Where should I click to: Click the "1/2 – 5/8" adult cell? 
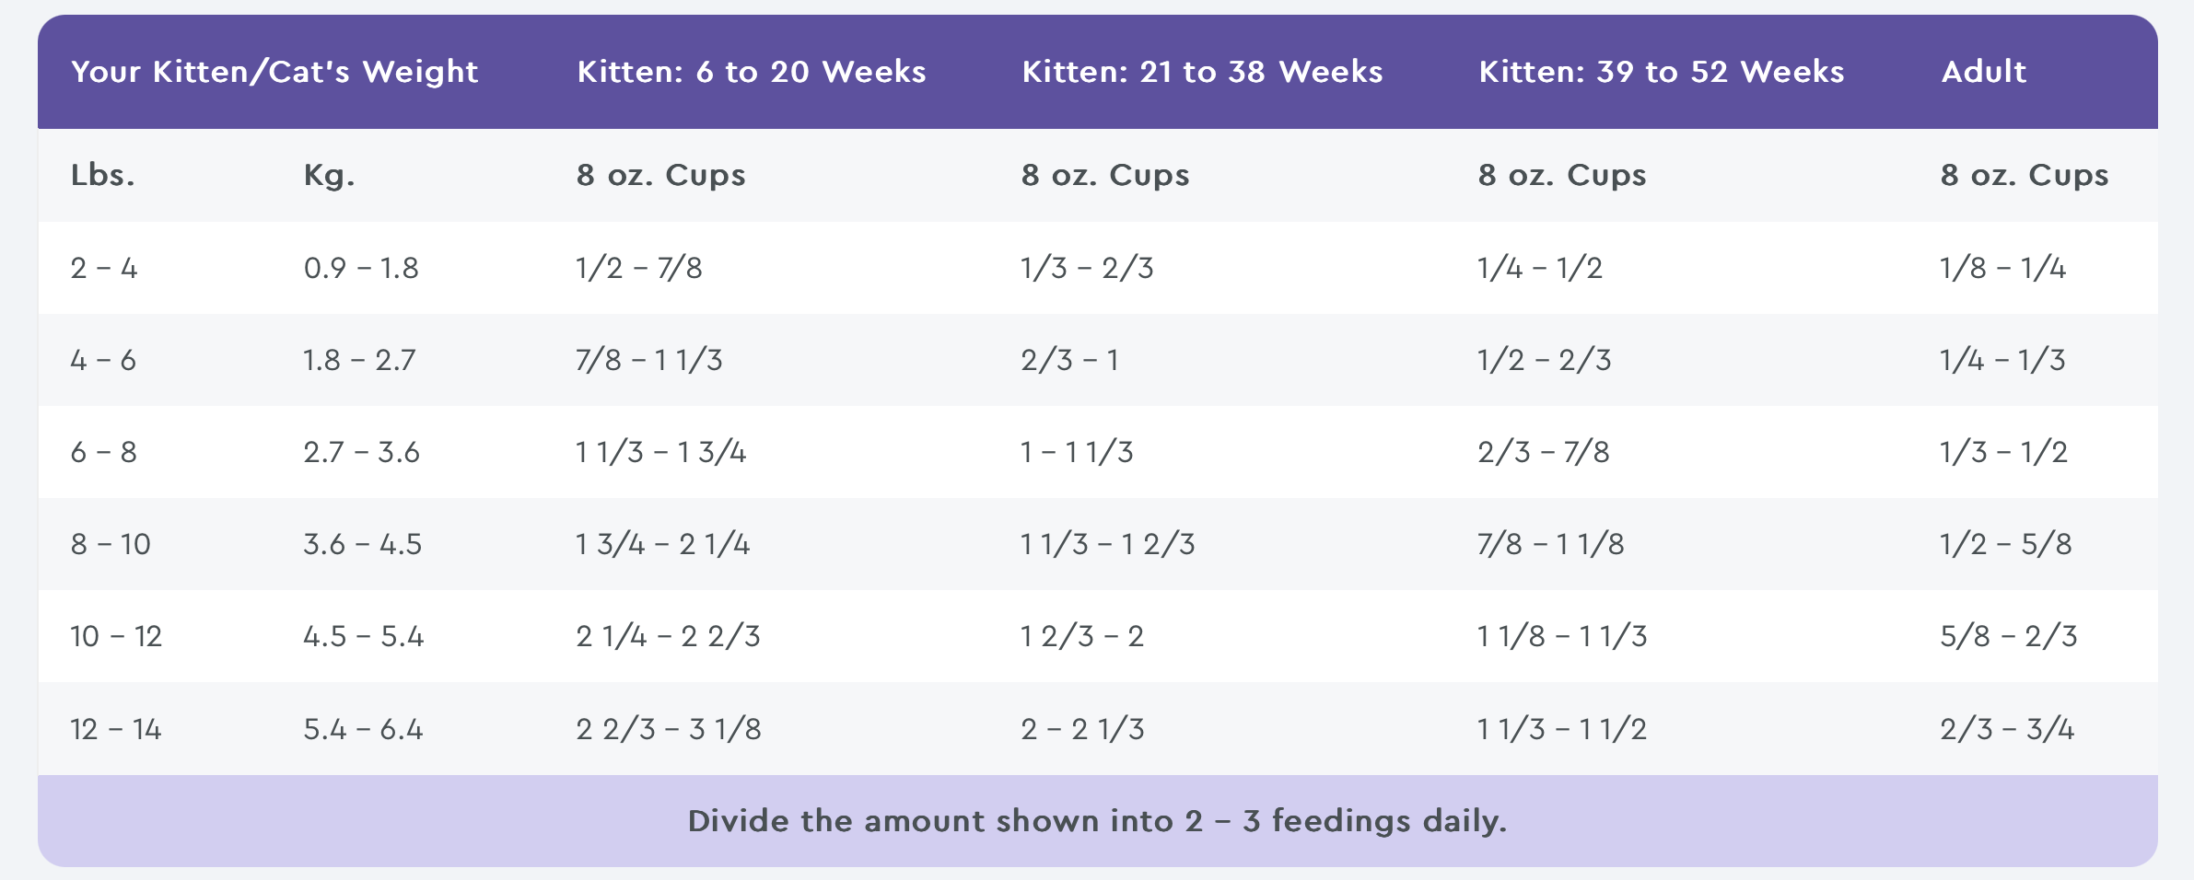point(2005,544)
